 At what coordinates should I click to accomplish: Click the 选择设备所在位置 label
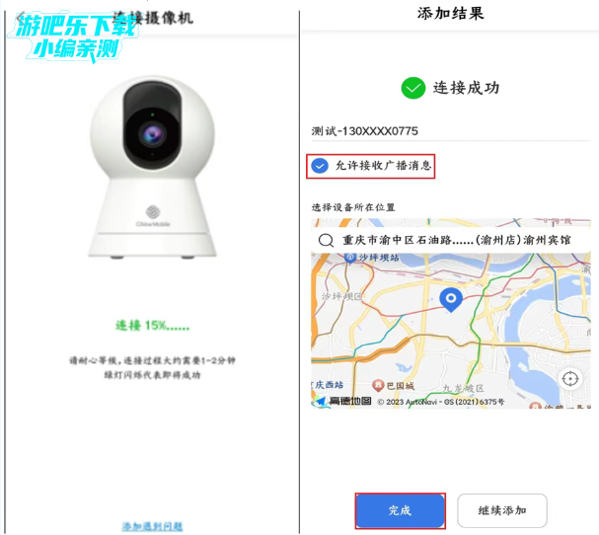tap(353, 207)
